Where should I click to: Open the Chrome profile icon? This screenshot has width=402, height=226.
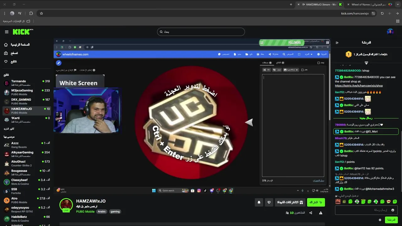[x=12, y=13]
